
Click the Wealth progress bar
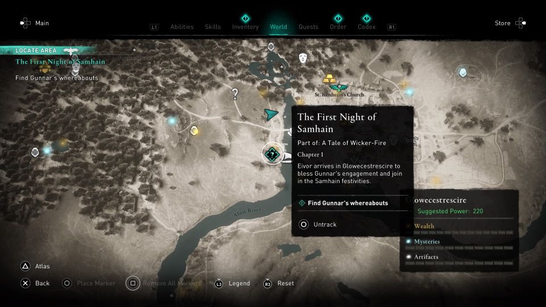(459, 233)
